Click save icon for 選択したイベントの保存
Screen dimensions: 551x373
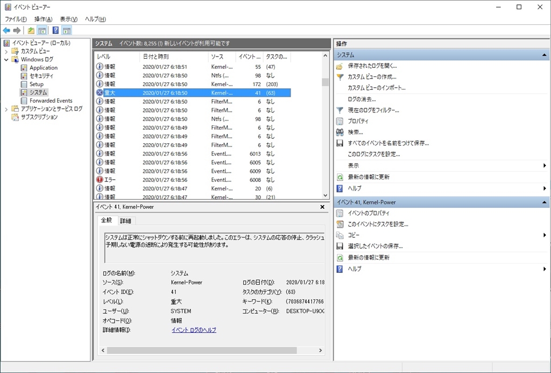pyautogui.click(x=340, y=246)
